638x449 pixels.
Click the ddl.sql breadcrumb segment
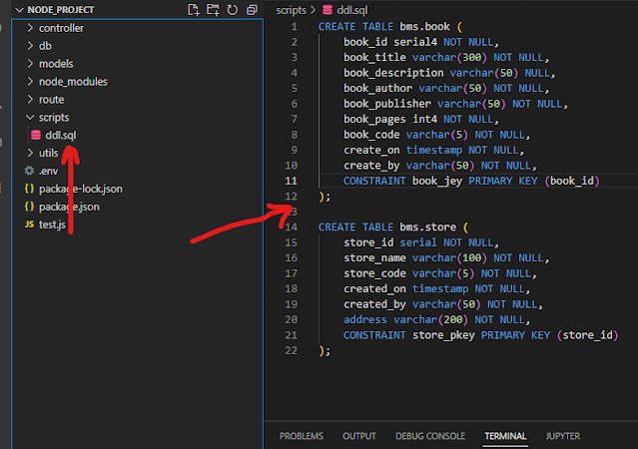[x=352, y=10]
